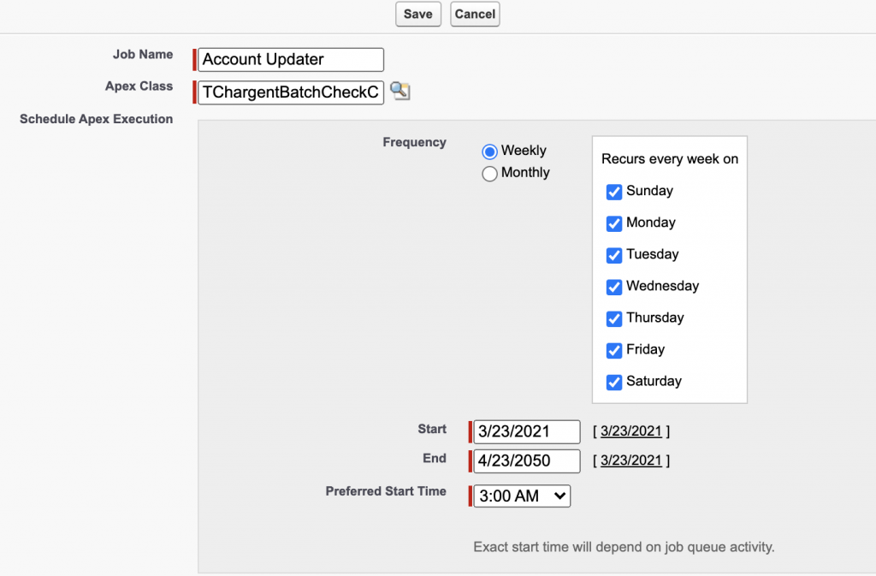
Task: Open the Preferred Start Time dropdown
Action: [522, 496]
